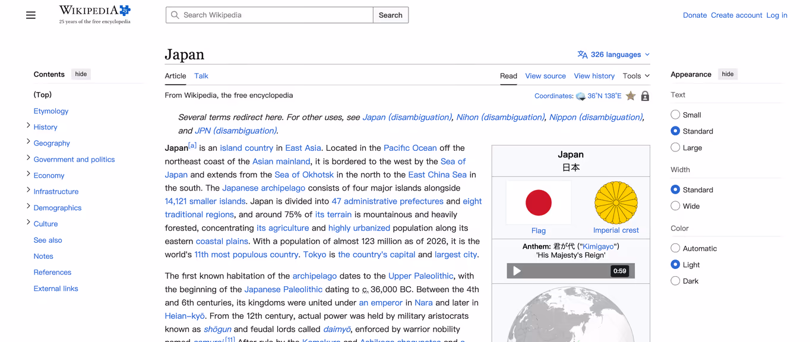
Task: Go to External links in contents
Action: [56, 289]
